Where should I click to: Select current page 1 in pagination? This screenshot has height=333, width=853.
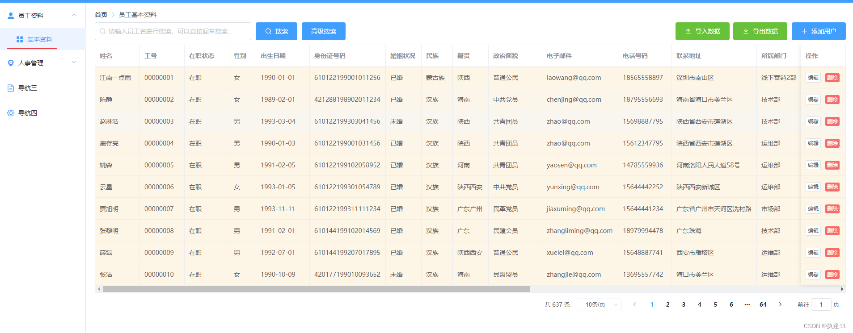[x=652, y=304]
